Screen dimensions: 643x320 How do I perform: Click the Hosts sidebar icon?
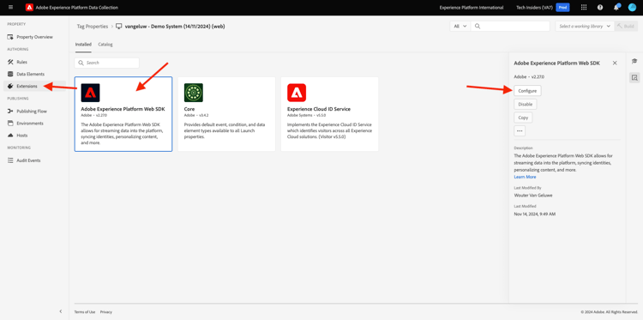coord(10,136)
